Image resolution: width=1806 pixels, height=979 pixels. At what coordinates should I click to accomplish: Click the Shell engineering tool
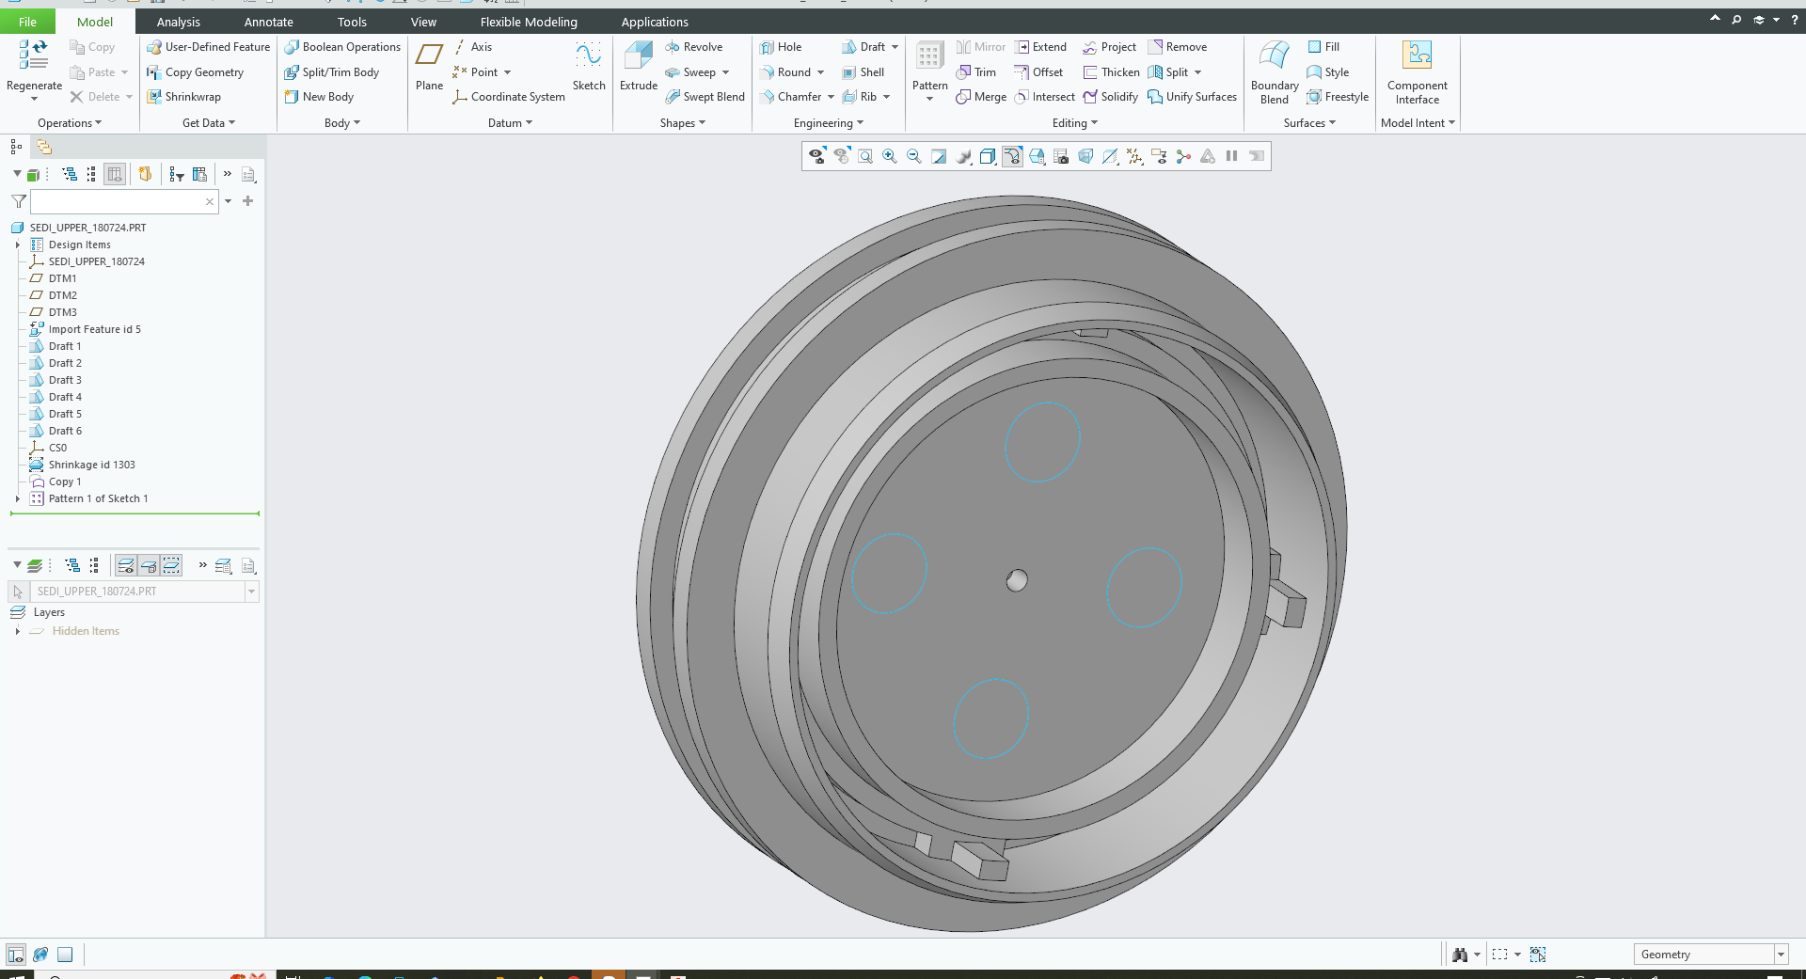(863, 72)
